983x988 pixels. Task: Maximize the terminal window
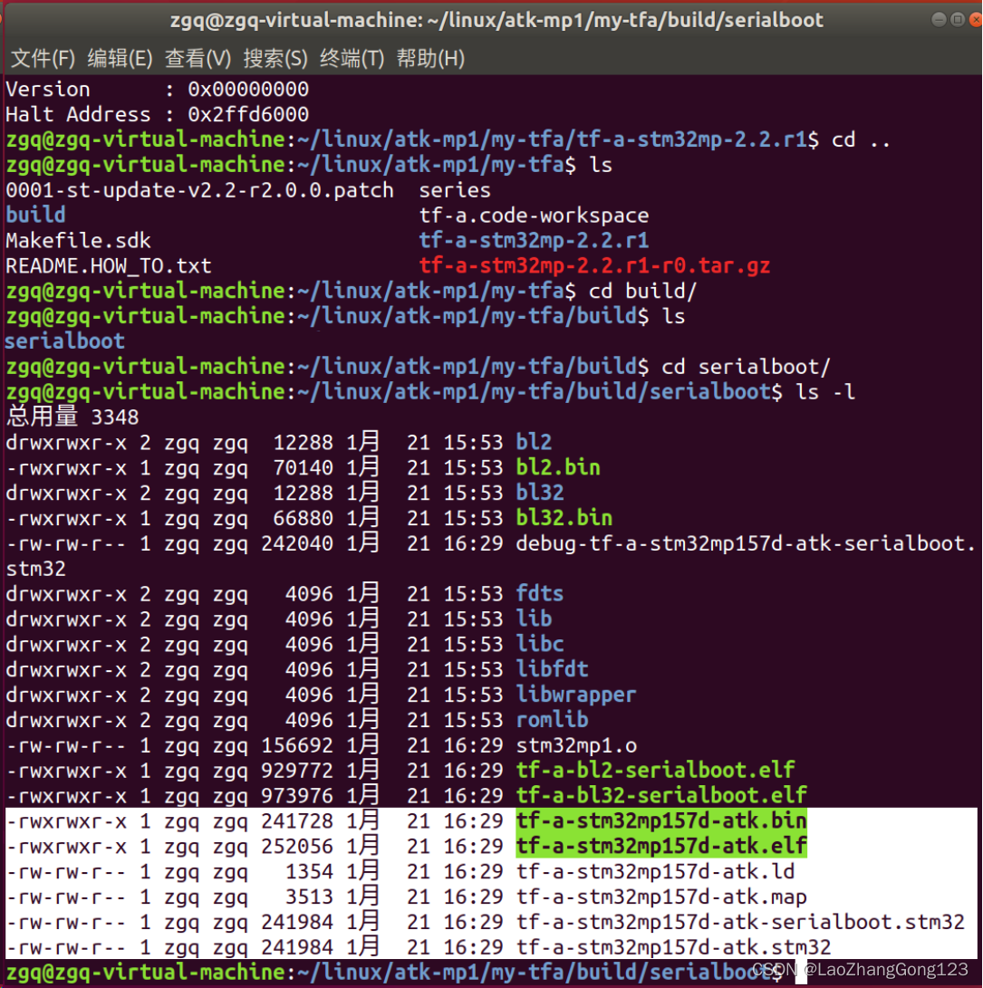[x=958, y=18]
